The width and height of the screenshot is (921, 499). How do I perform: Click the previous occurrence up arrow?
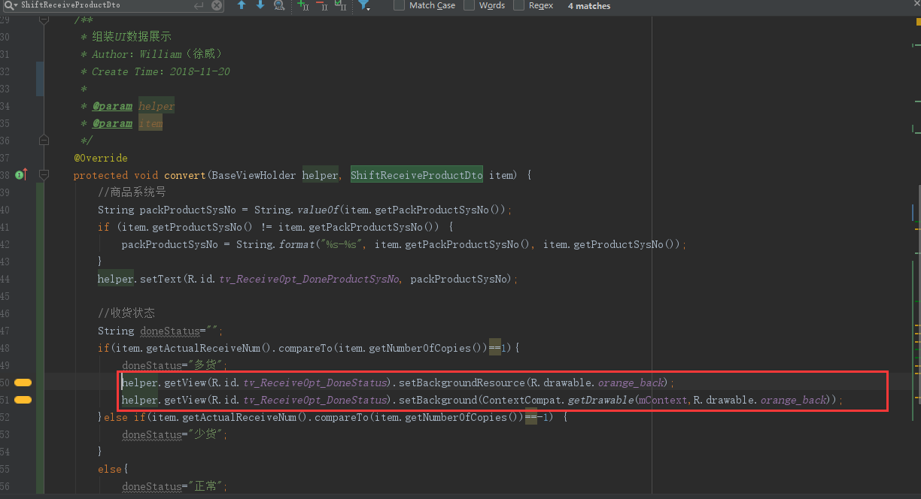241,6
